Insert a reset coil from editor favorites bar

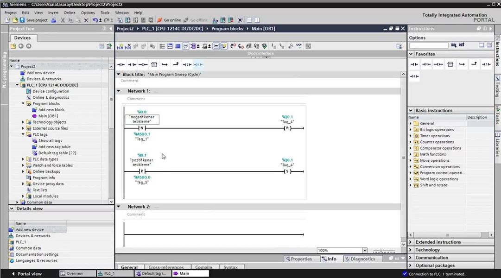(198, 64)
